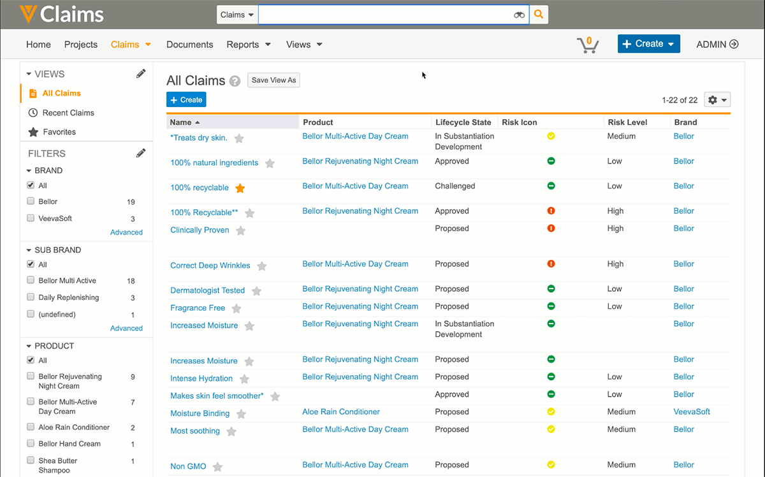Star the Intense Hydration claim
The height and width of the screenshot is (477, 765).
click(245, 379)
